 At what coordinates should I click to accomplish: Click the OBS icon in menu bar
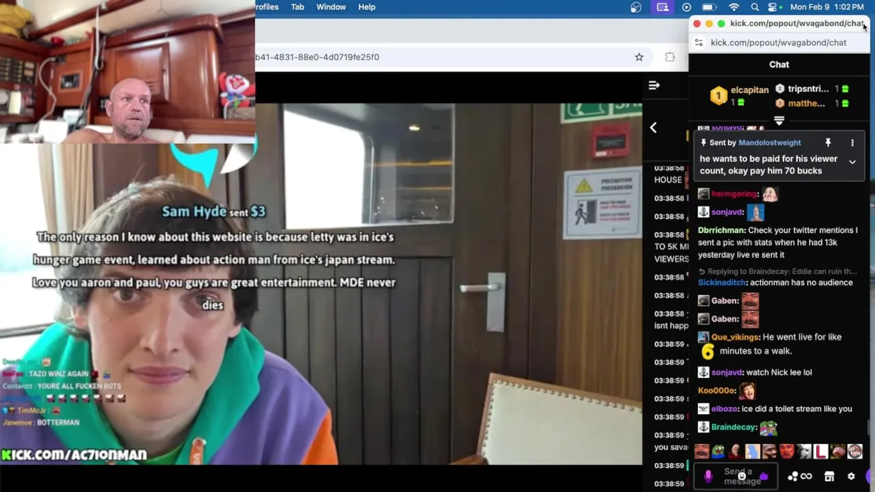[636, 7]
